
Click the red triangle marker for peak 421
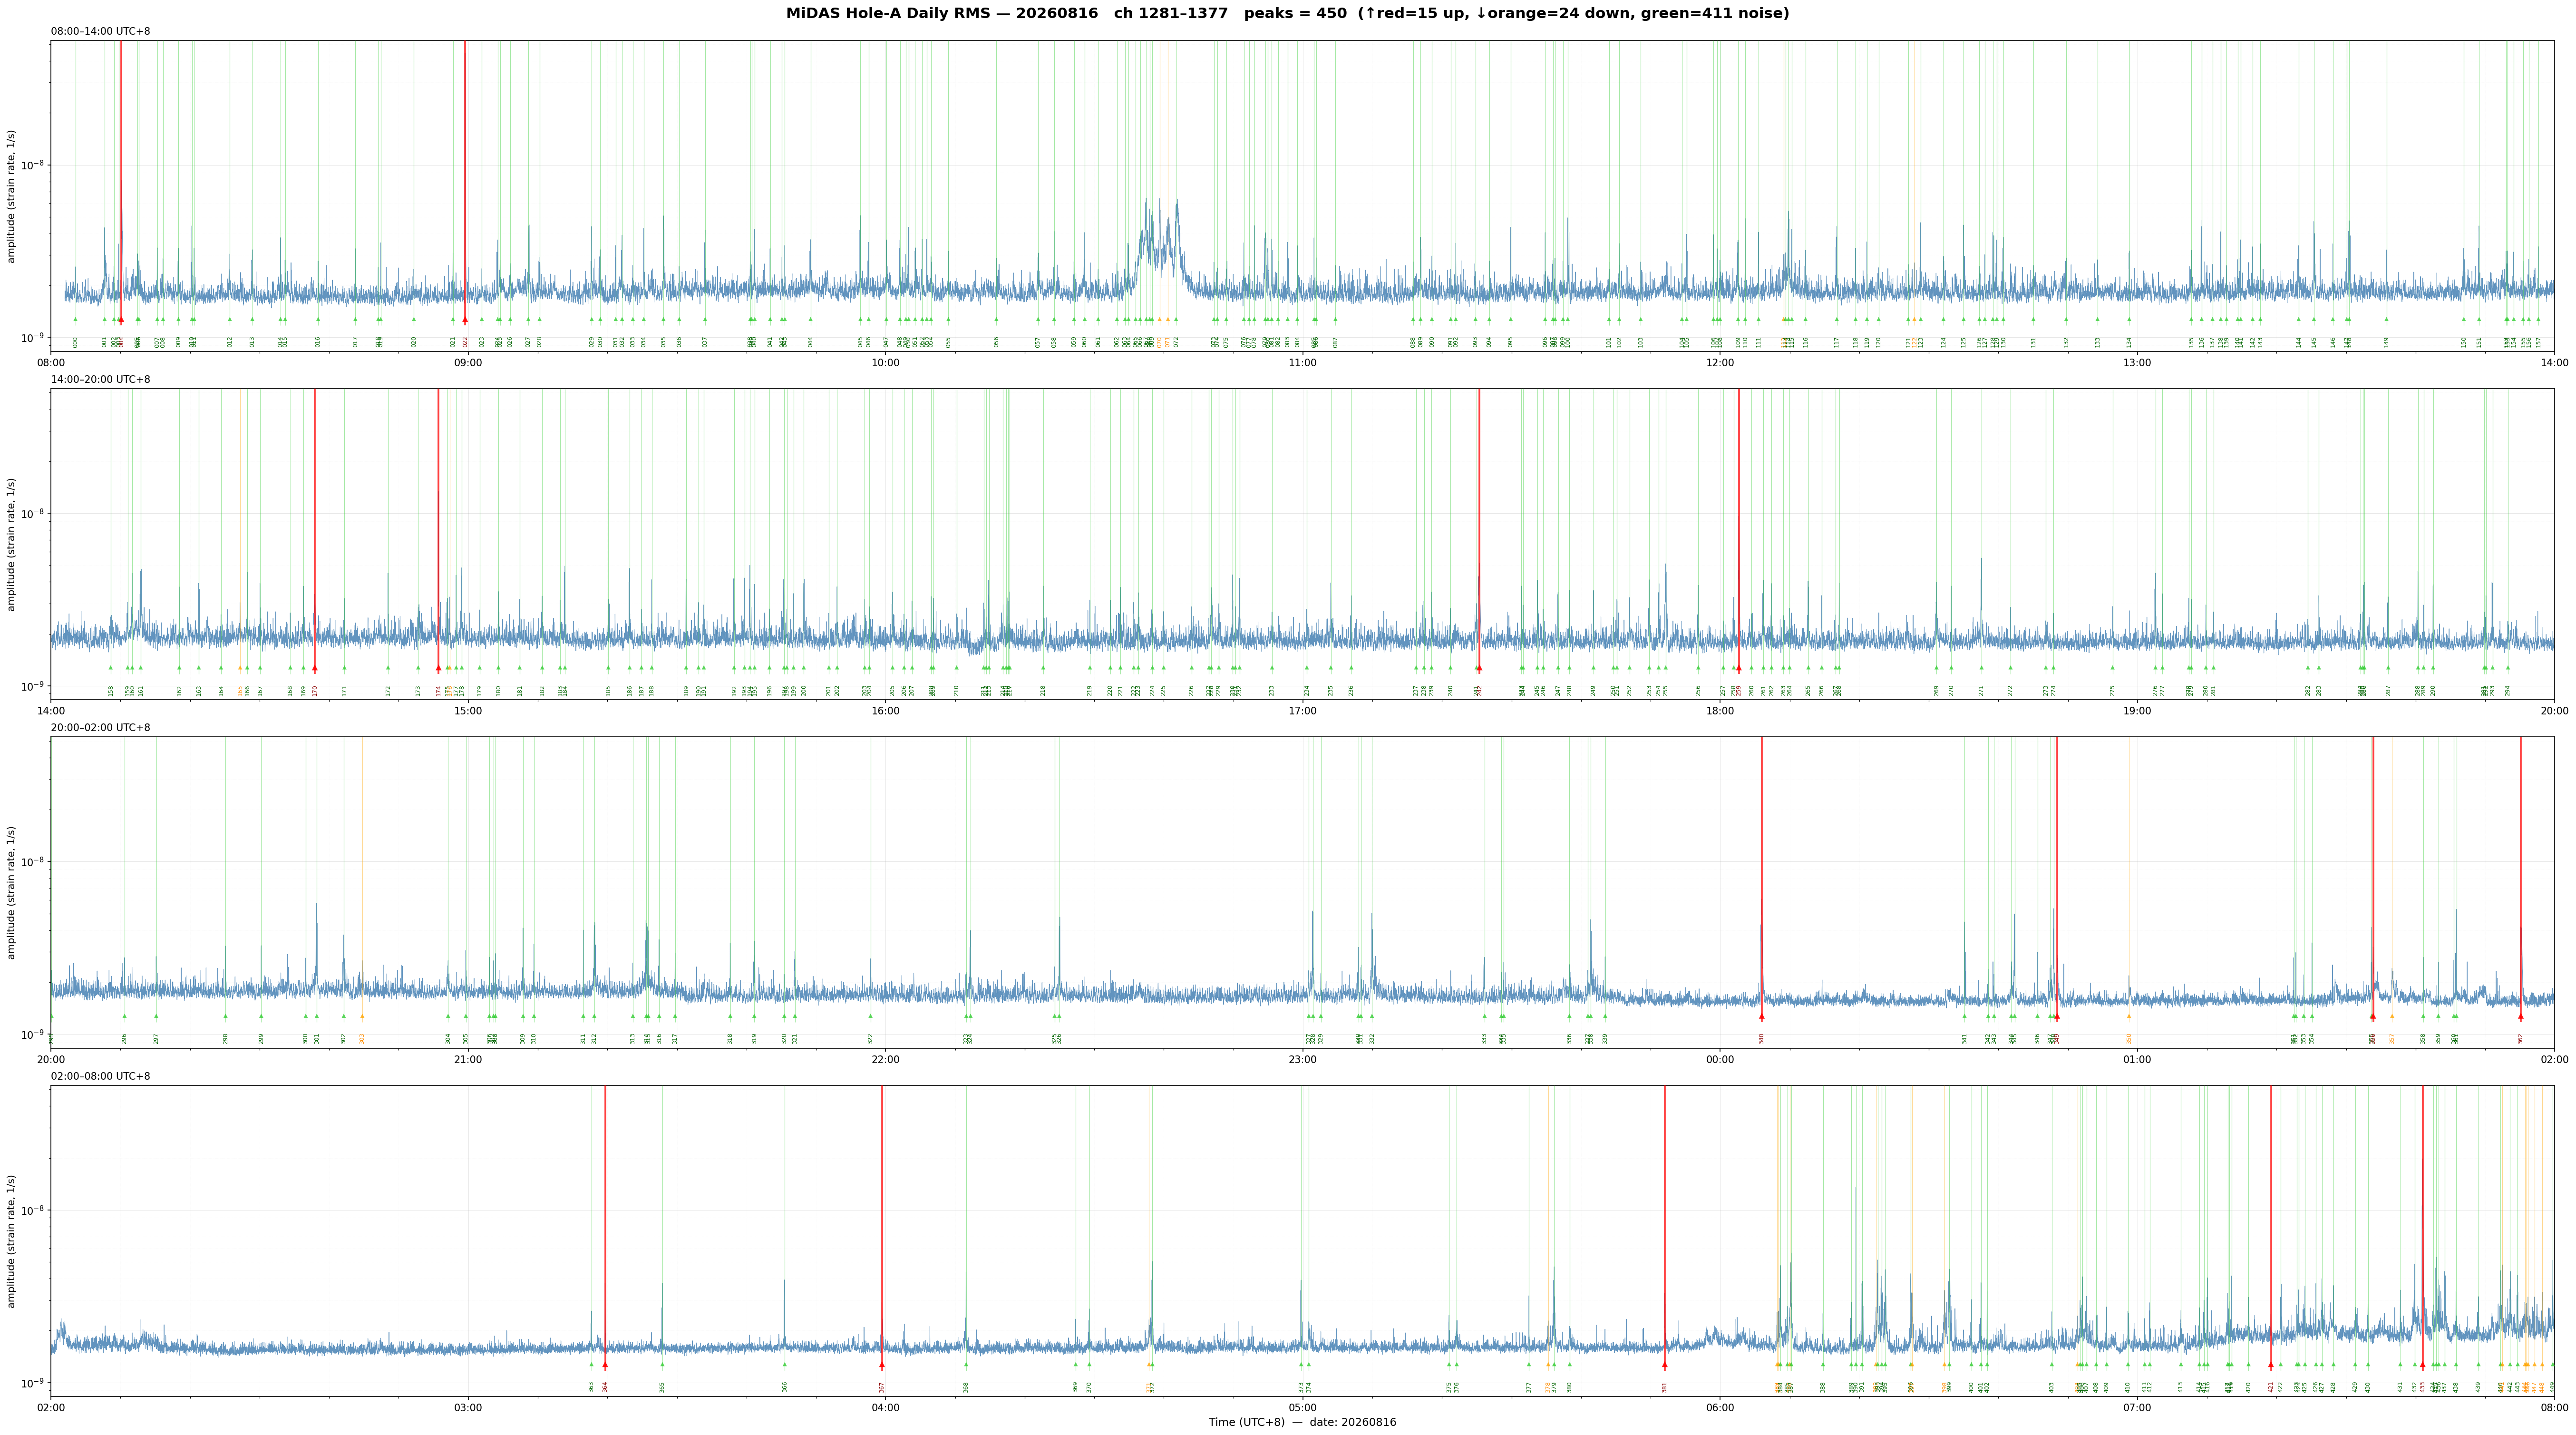(2271, 1365)
